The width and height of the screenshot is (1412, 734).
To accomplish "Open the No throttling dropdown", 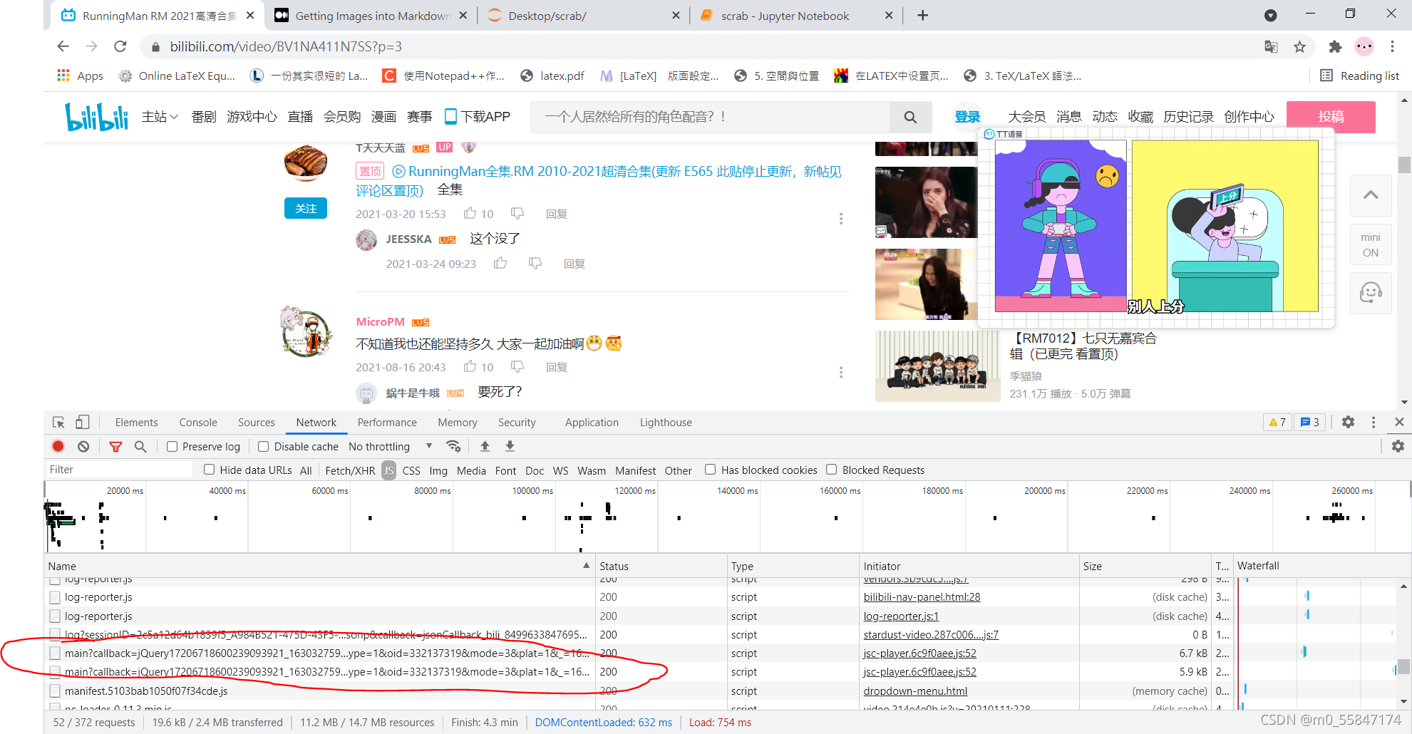I will 390,446.
